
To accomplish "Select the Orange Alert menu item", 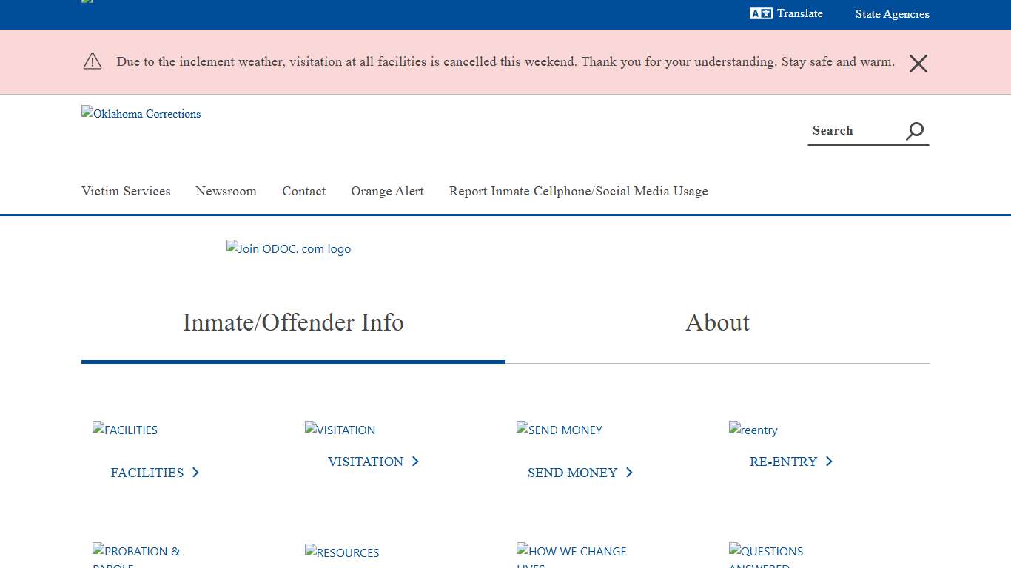I will click(387, 191).
